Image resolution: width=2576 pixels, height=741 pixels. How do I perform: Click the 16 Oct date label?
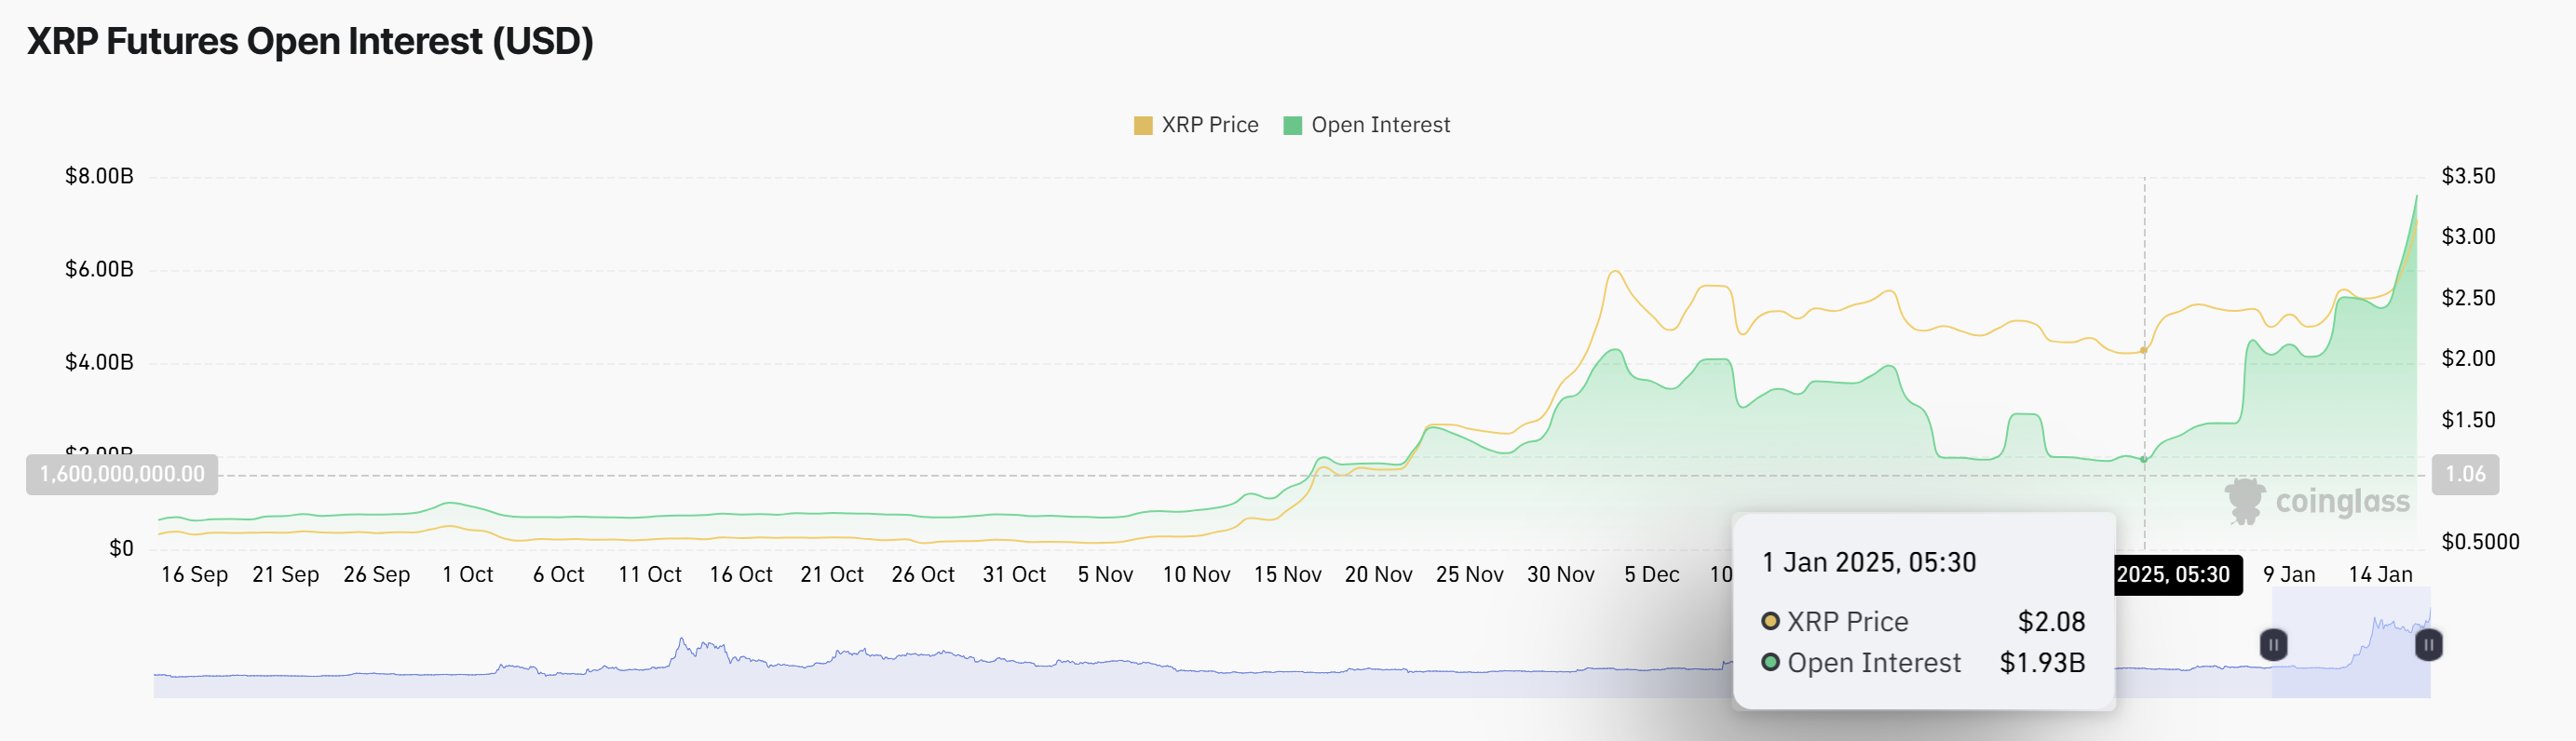(741, 575)
